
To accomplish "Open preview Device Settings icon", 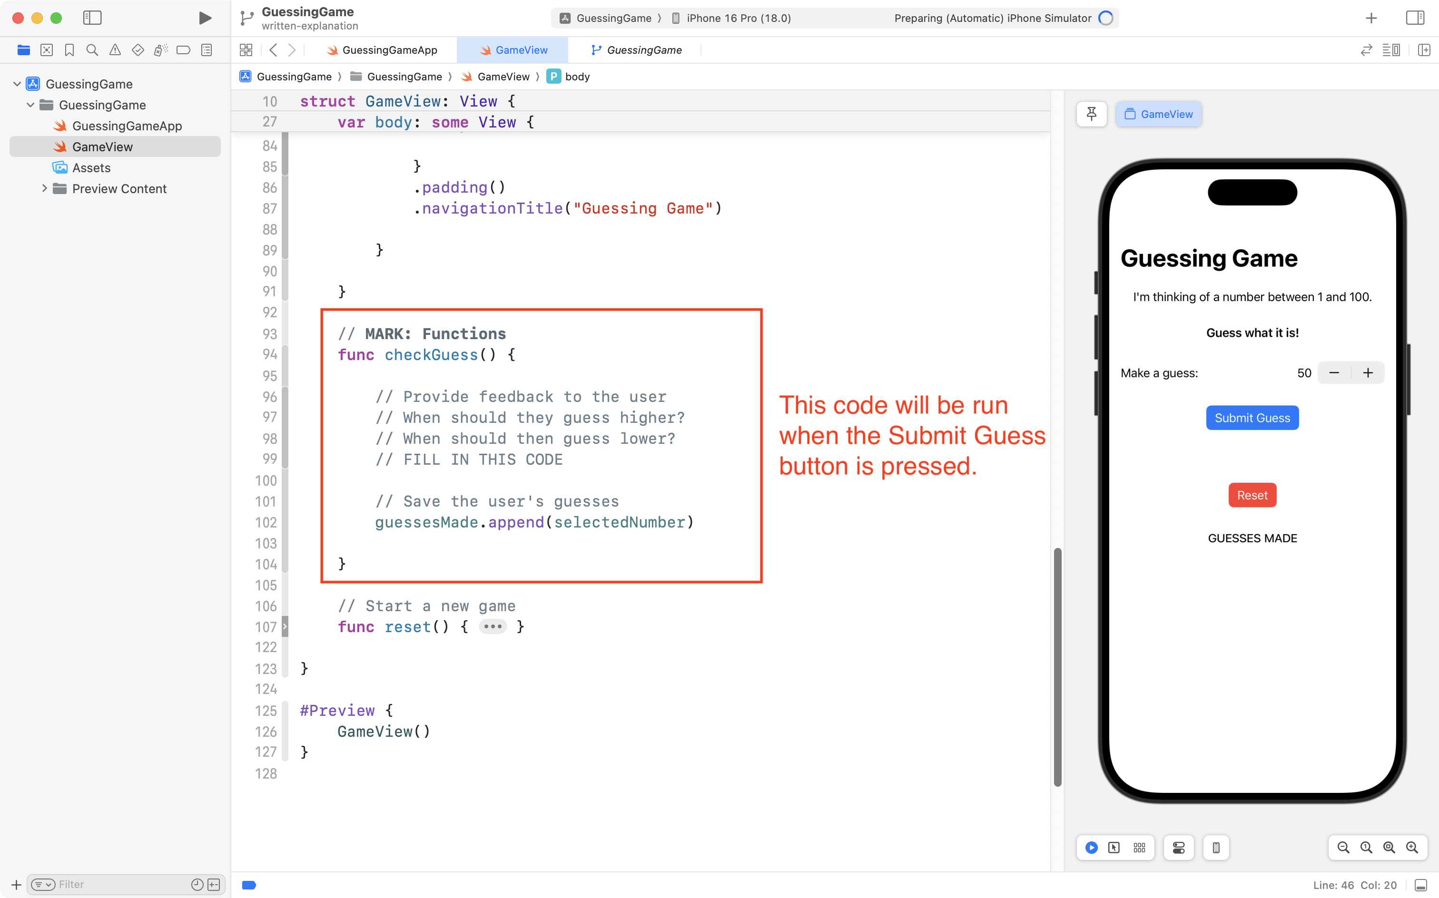I will [x=1179, y=848].
